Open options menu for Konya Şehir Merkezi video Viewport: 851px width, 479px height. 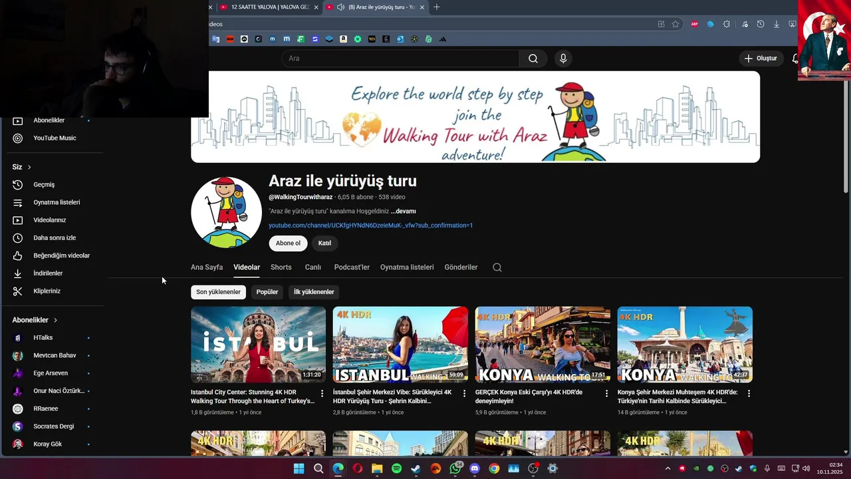pos(749,394)
